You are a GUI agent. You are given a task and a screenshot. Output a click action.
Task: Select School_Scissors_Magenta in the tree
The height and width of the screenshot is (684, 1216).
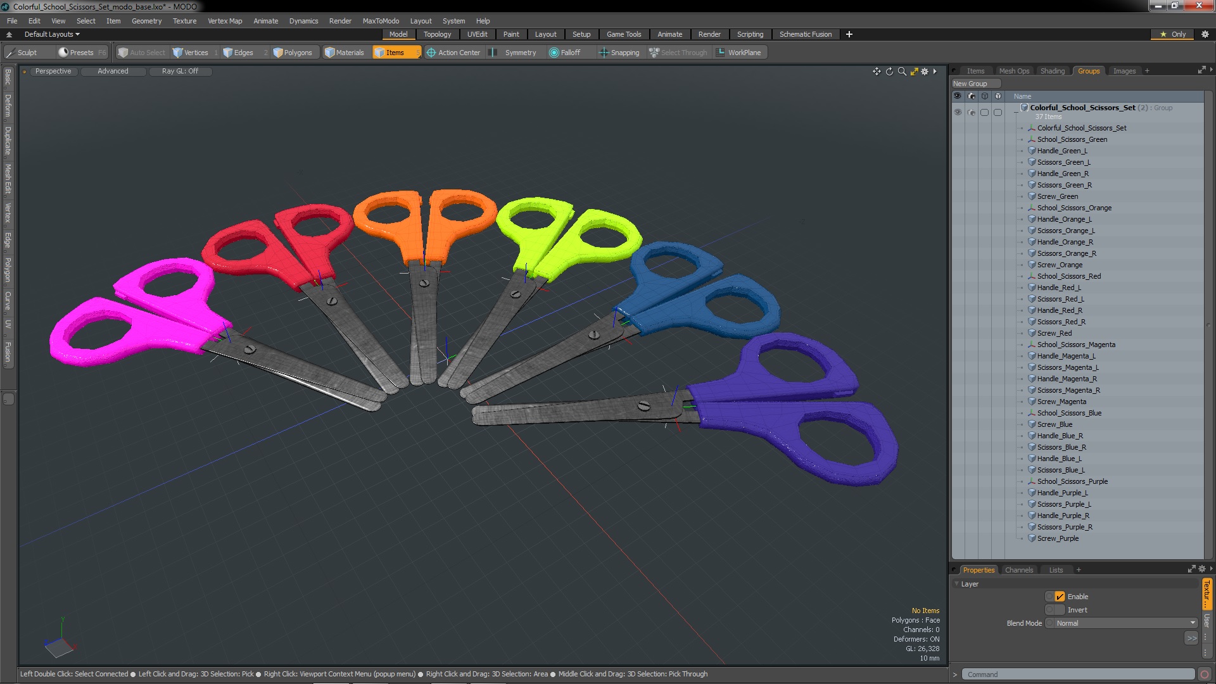pyautogui.click(x=1076, y=345)
